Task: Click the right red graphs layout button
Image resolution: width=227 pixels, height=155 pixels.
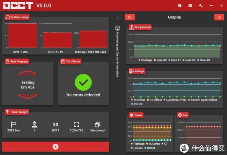Action: [x=219, y=17]
